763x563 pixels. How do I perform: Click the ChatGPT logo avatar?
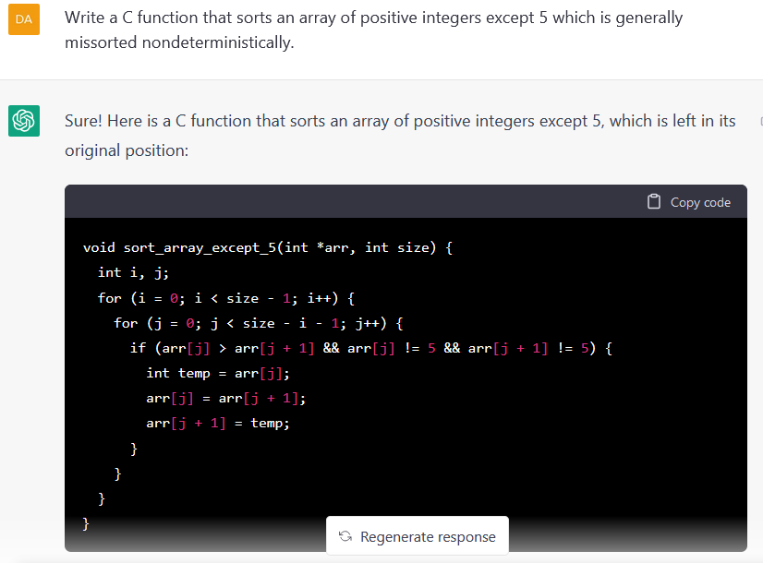[24, 121]
